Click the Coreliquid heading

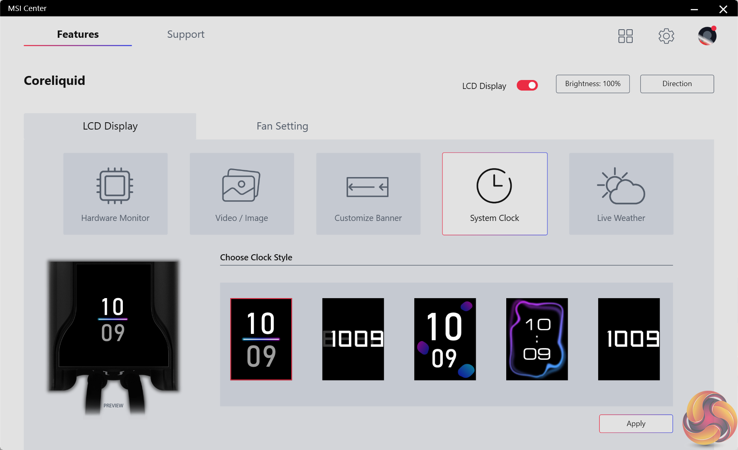(54, 80)
